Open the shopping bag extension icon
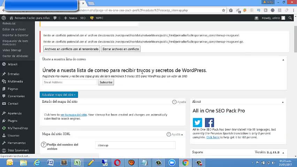 coord(231,10)
